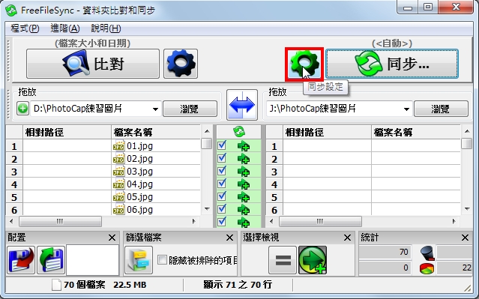Swap sides using the blue double arrow
Image resolution: width=479 pixels, height=299 pixels.
click(242, 105)
